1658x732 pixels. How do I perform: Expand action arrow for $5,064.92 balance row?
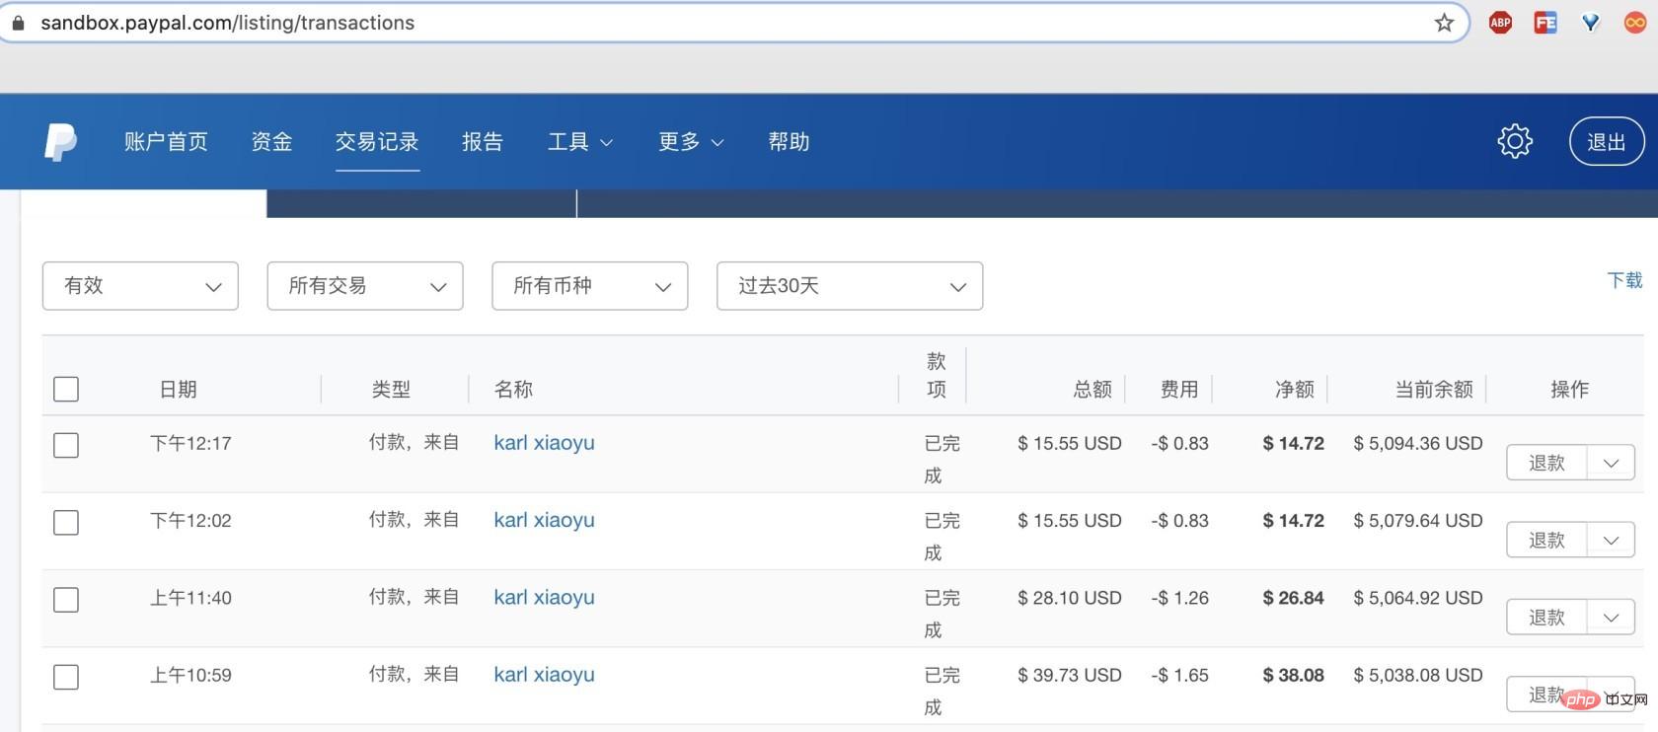(1611, 618)
